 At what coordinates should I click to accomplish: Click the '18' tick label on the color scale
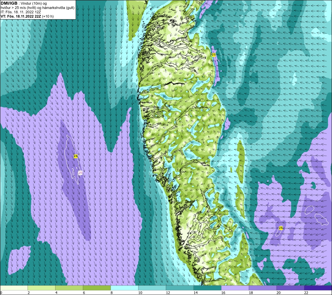251,293
